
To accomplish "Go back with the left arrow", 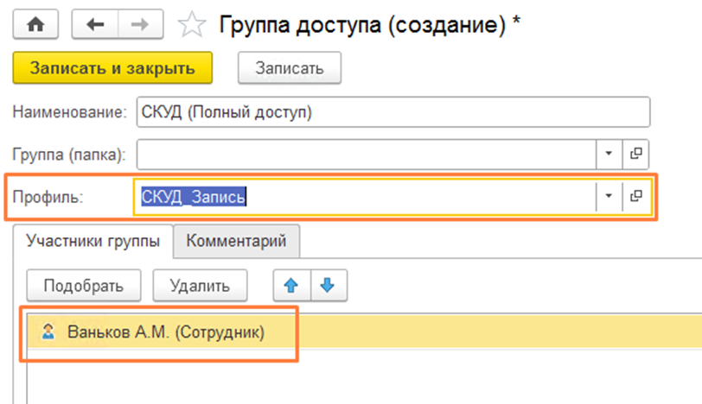I will [95, 26].
